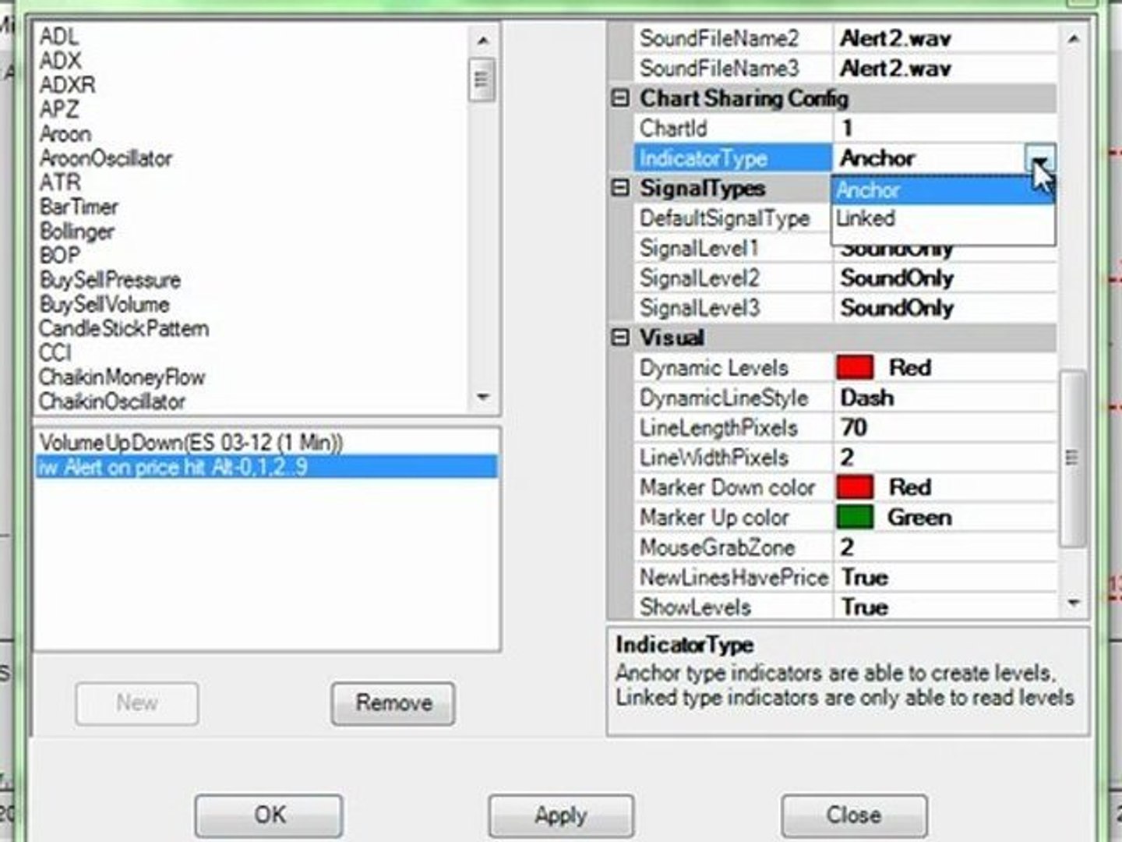Edit ChartId value field
Image resolution: width=1122 pixels, height=842 pixels.
(x=945, y=128)
